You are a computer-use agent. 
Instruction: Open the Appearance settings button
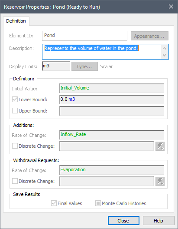(149, 36)
